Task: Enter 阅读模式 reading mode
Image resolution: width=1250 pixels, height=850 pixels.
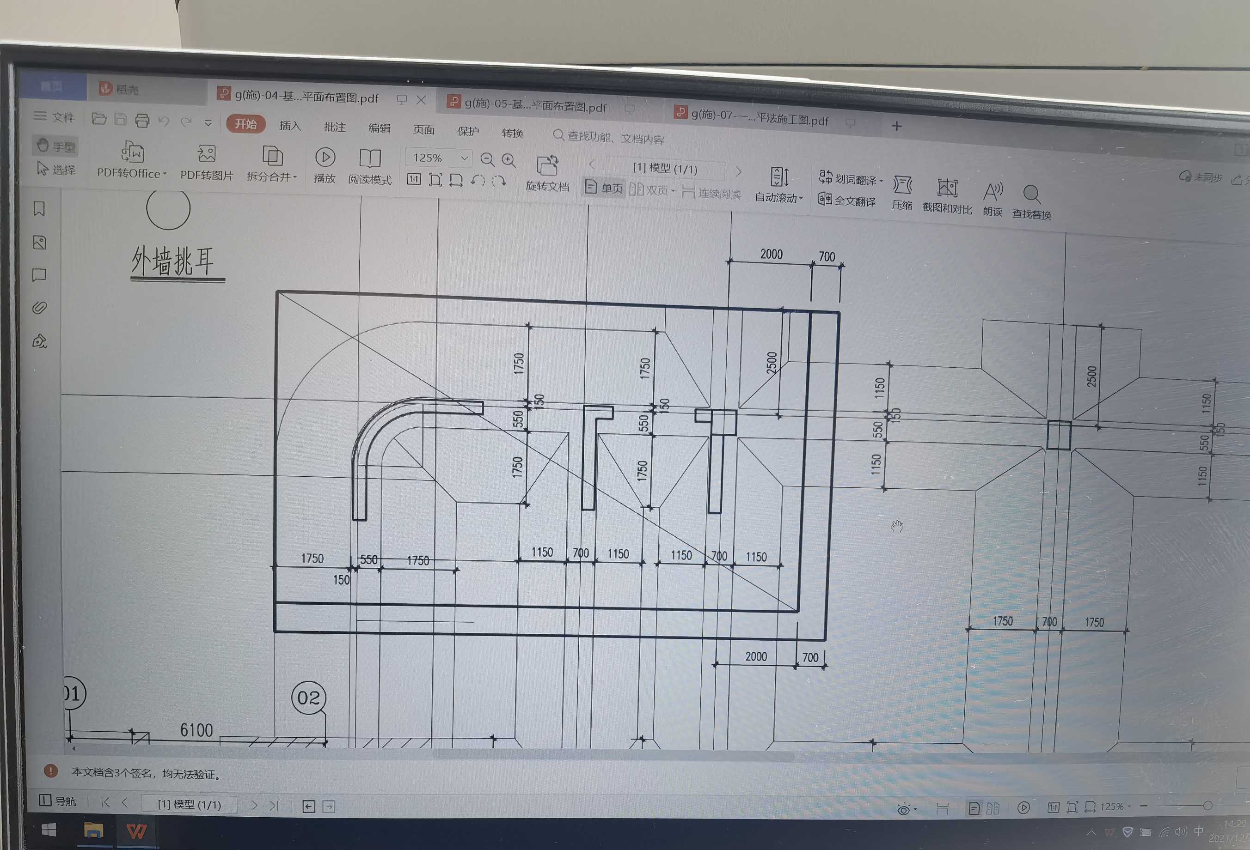Action: click(369, 167)
